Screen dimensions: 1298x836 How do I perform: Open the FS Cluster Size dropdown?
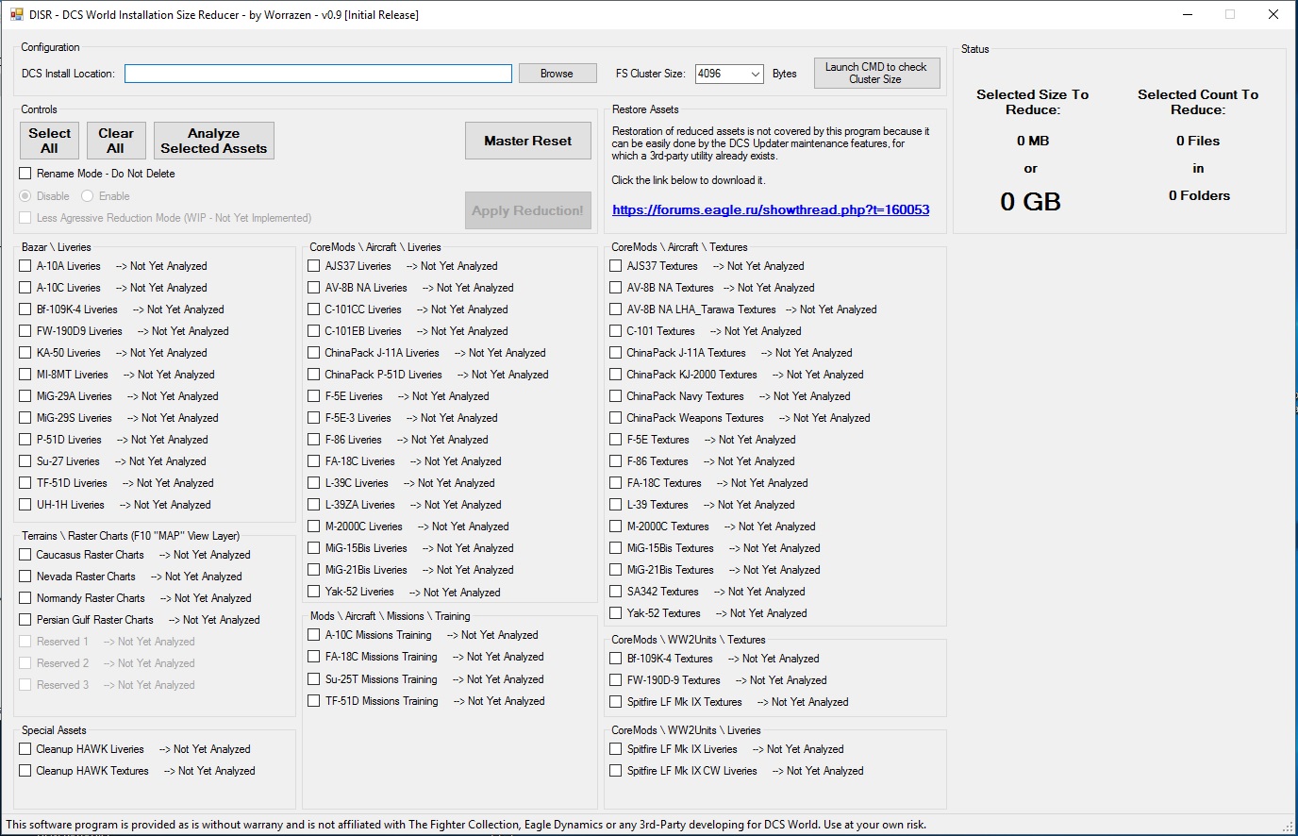(x=755, y=74)
